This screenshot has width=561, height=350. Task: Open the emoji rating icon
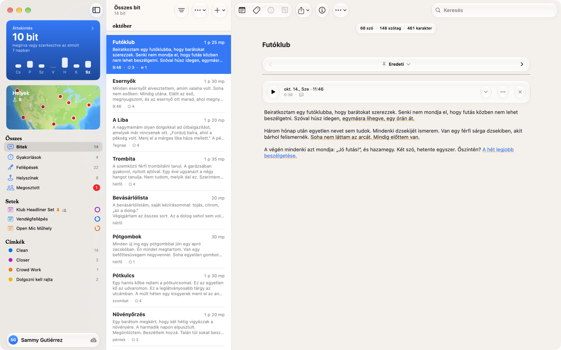(271, 10)
